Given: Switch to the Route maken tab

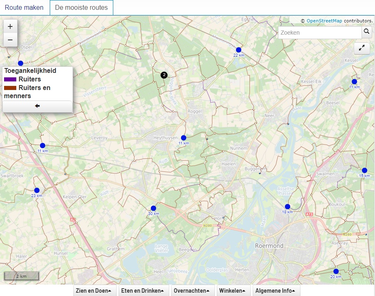Looking at the screenshot, I should pyautogui.click(x=24, y=8).
